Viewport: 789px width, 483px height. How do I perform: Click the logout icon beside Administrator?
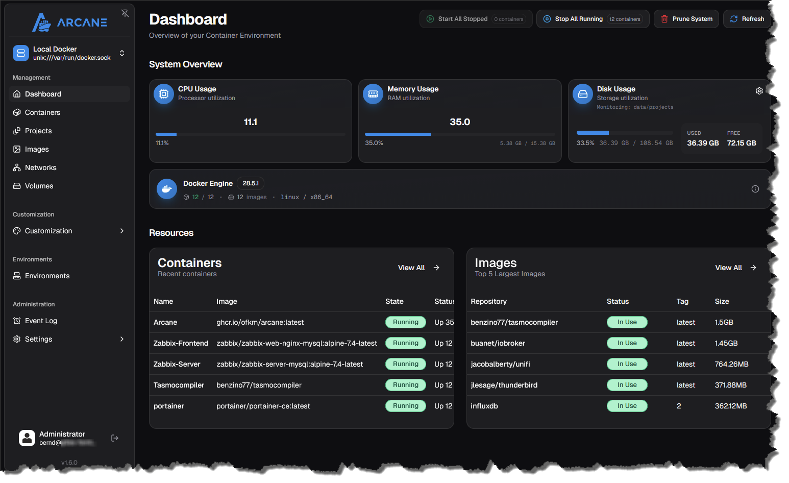(115, 438)
